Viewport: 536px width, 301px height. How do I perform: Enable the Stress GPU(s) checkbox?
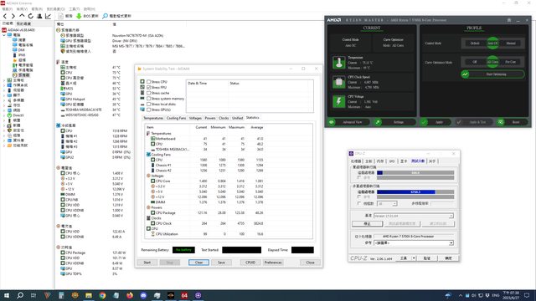click(x=149, y=110)
